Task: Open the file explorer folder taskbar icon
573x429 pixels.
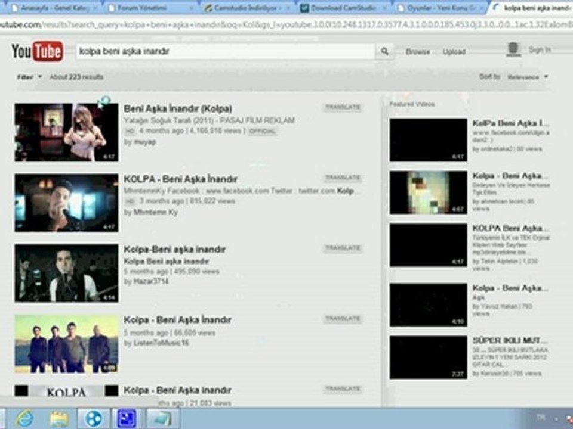Action: pos(58,418)
